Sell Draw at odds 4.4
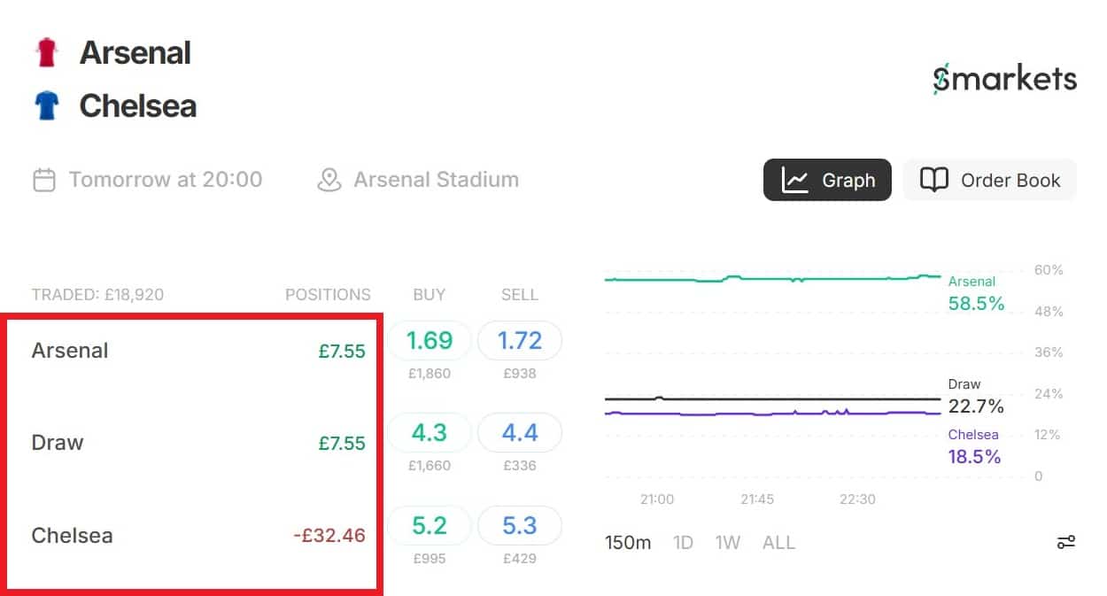The width and height of the screenshot is (1107, 596). point(520,433)
